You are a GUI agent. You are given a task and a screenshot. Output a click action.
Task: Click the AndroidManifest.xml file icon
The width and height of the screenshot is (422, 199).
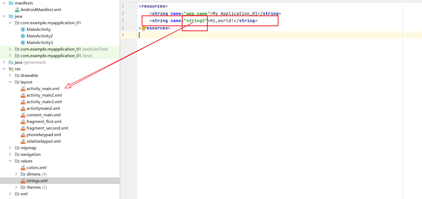[17, 10]
